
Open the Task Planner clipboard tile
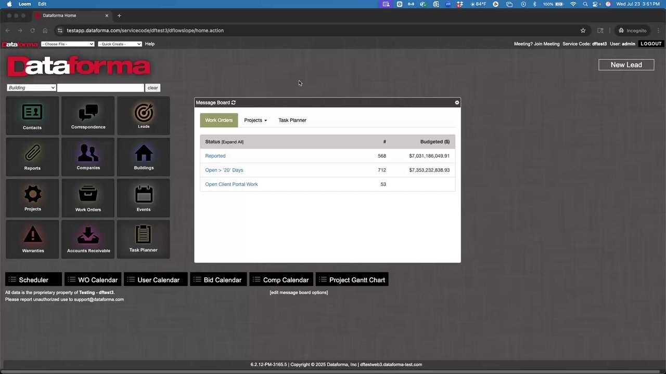144,239
